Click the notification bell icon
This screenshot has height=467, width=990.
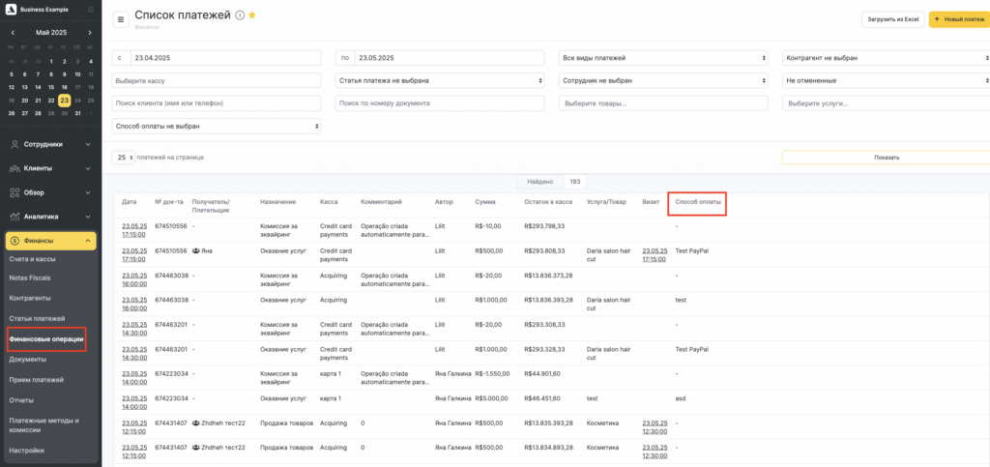pos(91,10)
